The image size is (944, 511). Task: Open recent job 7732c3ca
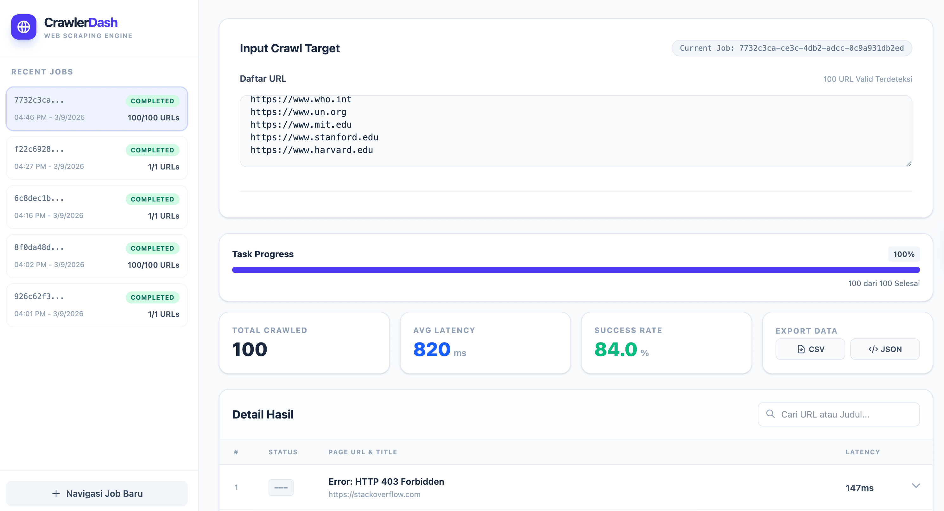pos(97,109)
